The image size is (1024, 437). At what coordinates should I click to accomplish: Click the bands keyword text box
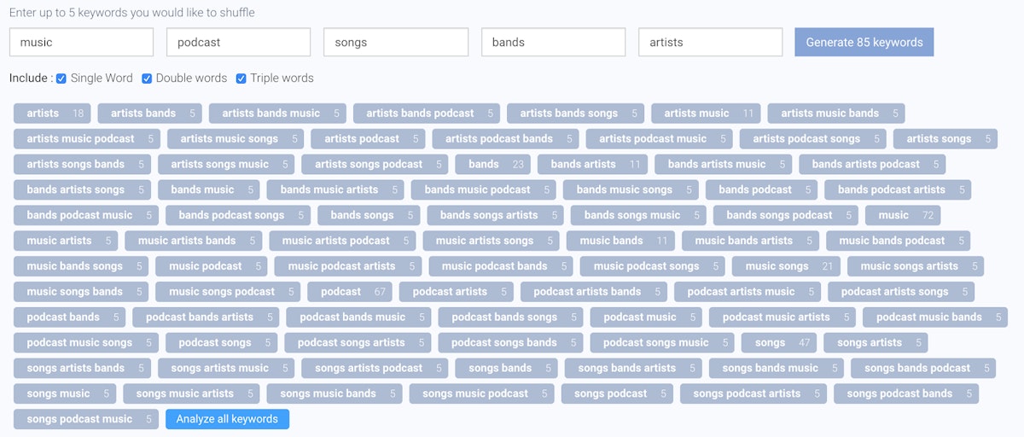click(553, 42)
